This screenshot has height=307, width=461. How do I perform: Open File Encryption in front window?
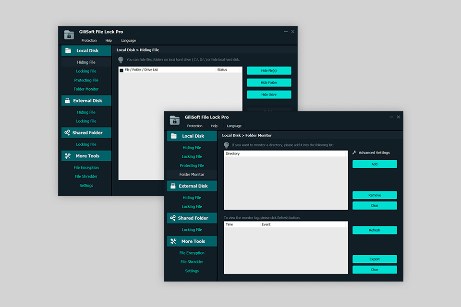[192, 253]
